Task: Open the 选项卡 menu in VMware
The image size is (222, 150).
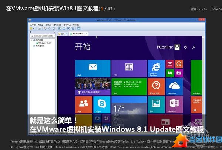Action: [67, 25]
